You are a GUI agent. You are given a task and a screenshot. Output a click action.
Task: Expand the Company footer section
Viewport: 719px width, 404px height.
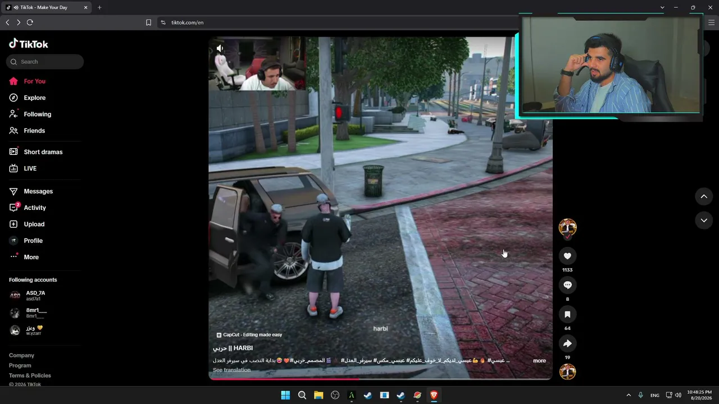click(x=21, y=356)
